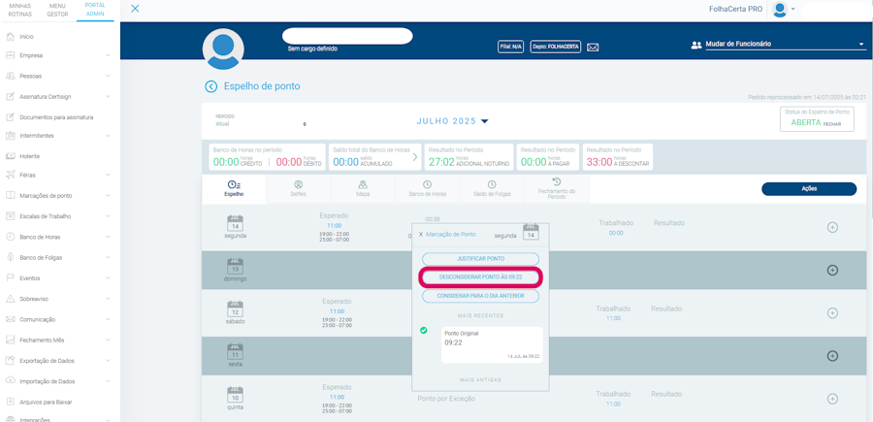Click the Assinatura Certisign icon
The width and height of the screenshot is (873, 422).
pyautogui.click(x=10, y=96)
